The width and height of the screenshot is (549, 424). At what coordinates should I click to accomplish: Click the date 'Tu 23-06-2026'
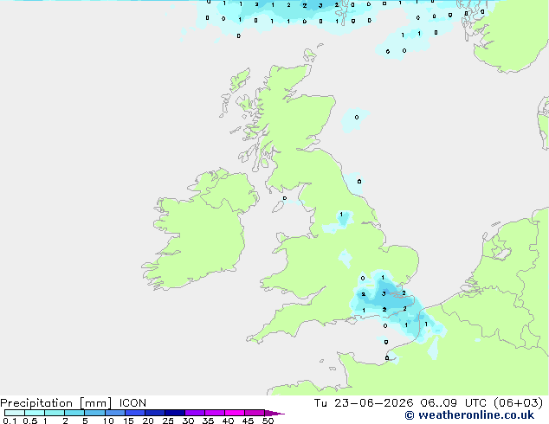(364, 403)
